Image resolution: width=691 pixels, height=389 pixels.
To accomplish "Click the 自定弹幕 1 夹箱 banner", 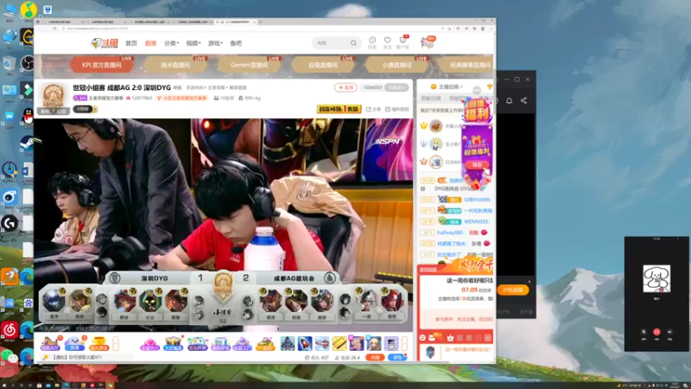I will click(x=339, y=109).
